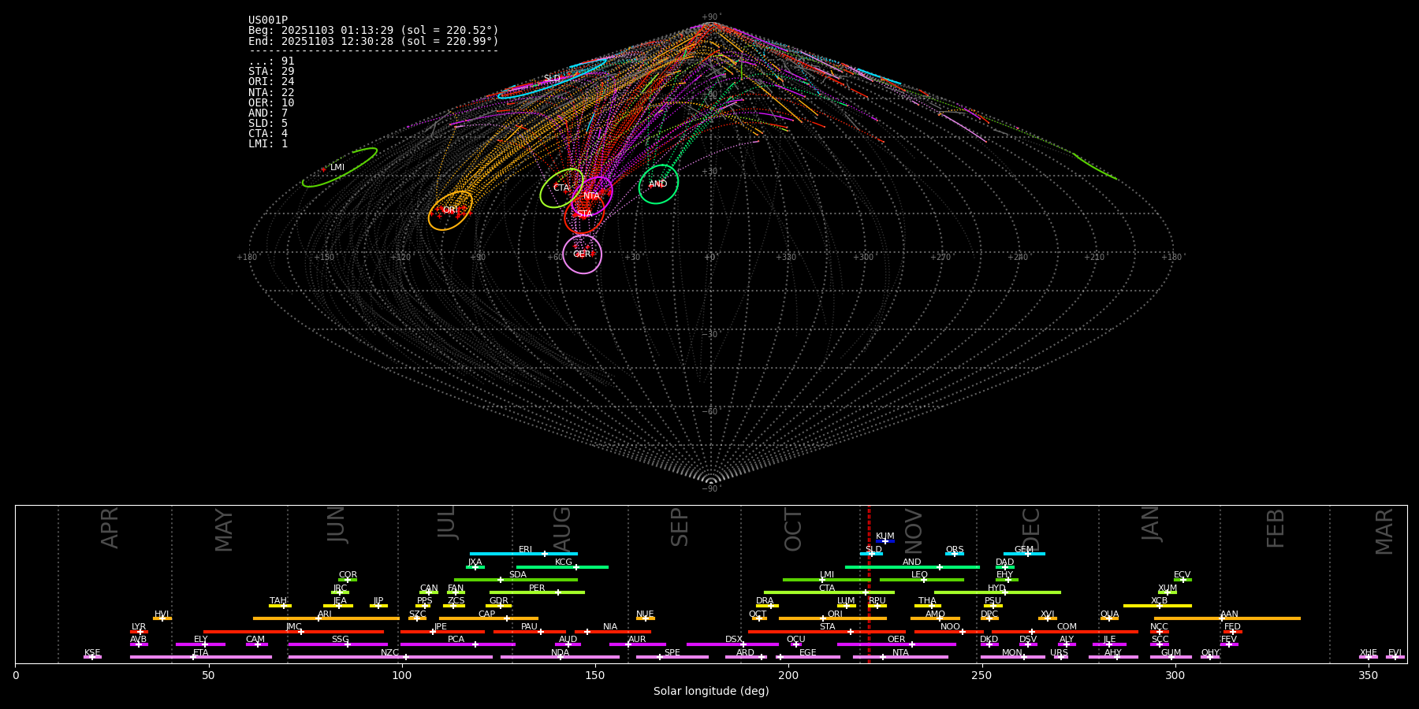Viewport: 1419px width, 709px height.
Task: Click the ORI radiant label on the sky map
Action: tap(449, 210)
